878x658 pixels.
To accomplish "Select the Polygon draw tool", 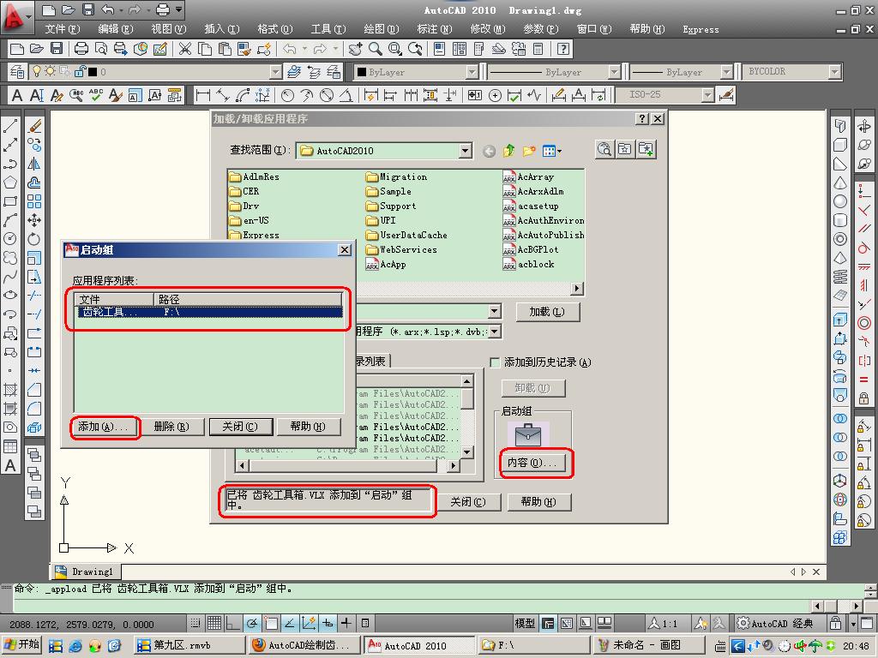I will pos(10,182).
